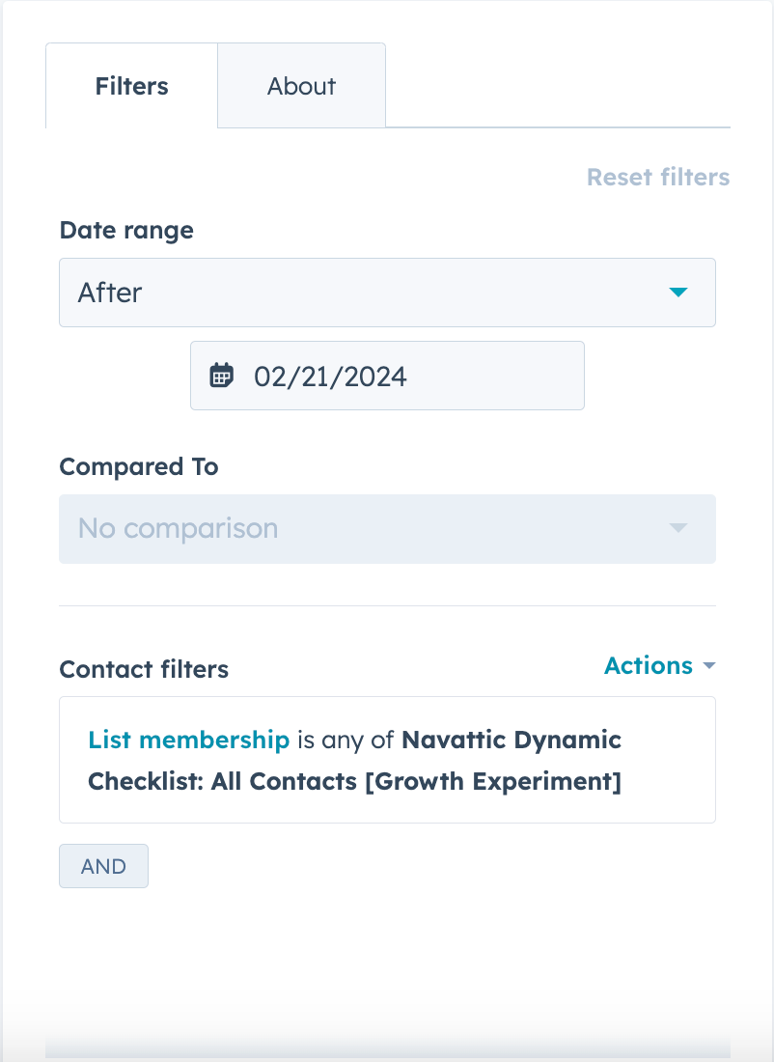Click the small arrow next to Actions
Viewport: 774px width, 1062px height.
709,666
